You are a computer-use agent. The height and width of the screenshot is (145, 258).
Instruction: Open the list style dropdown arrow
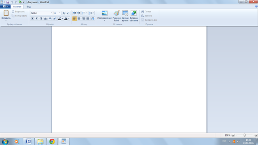pos(87,13)
